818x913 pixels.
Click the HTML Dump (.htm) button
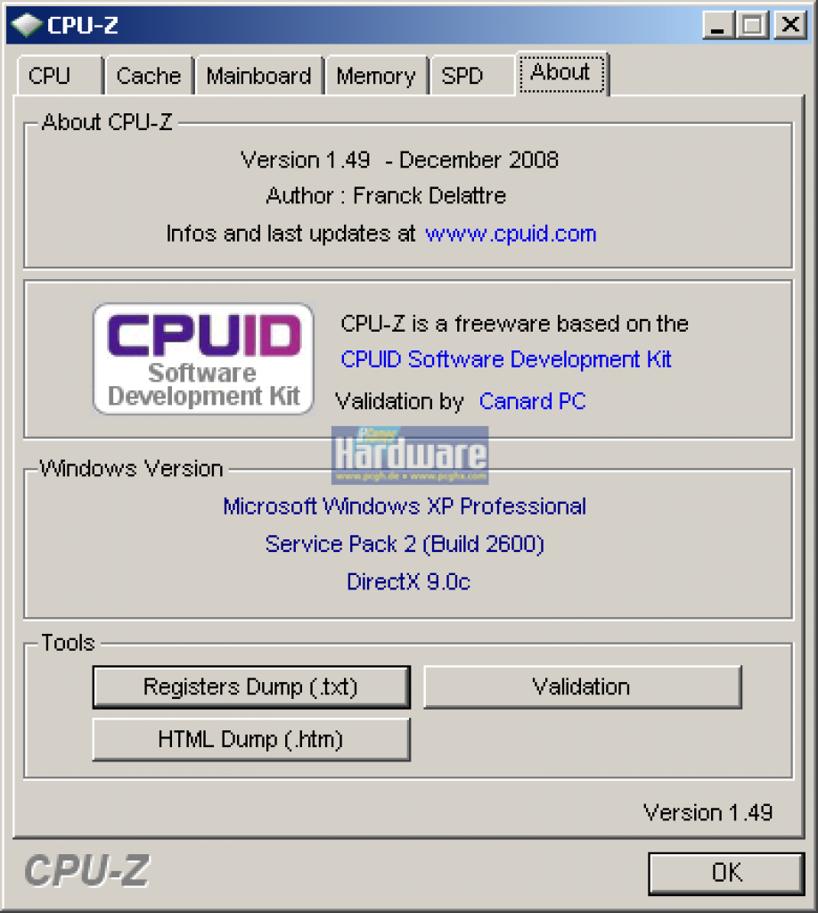point(251,739)
